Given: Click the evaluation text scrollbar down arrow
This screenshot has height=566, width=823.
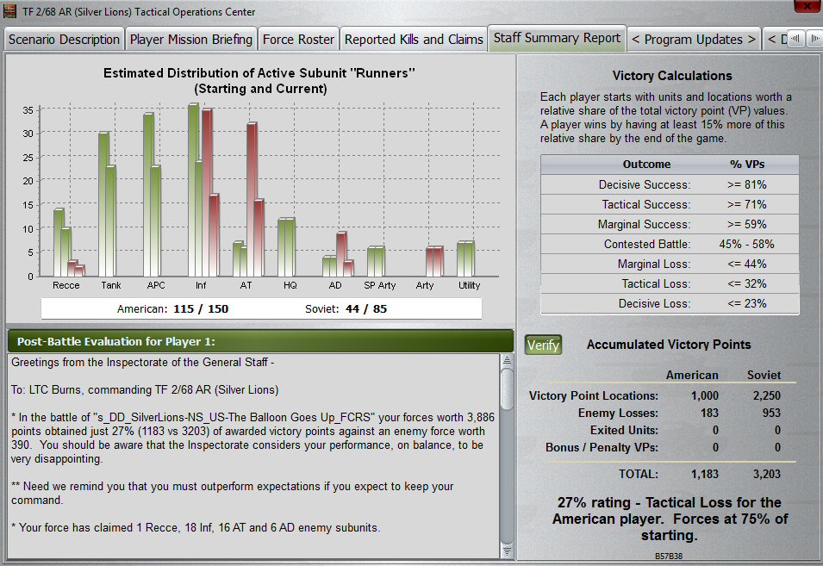Looking at the screenshot, I should click(507, 551).
